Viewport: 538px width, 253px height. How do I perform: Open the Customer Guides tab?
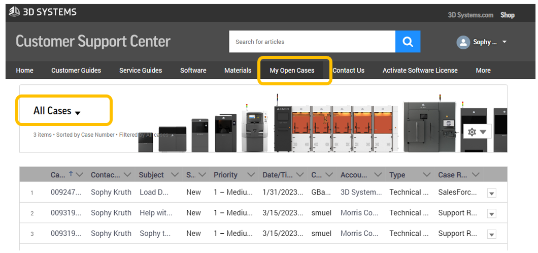coord(76,71)
